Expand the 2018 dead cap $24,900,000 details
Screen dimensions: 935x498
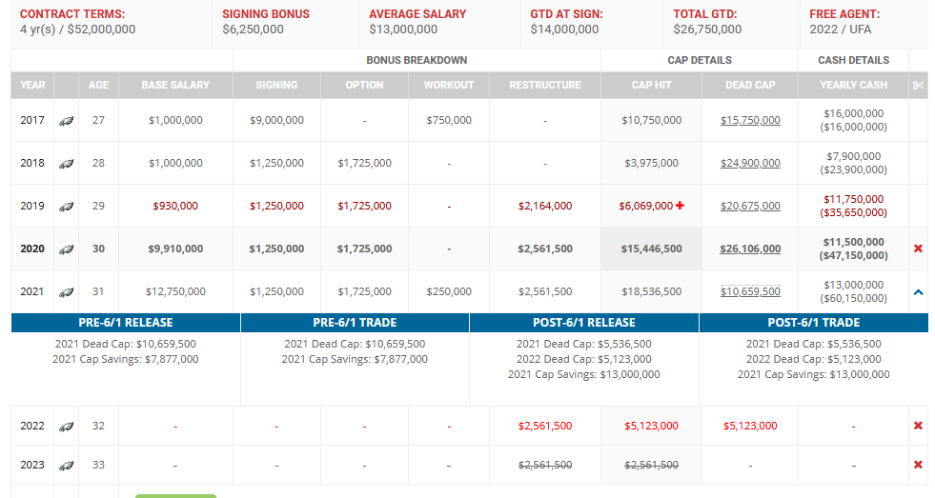(x=750, y=163)
